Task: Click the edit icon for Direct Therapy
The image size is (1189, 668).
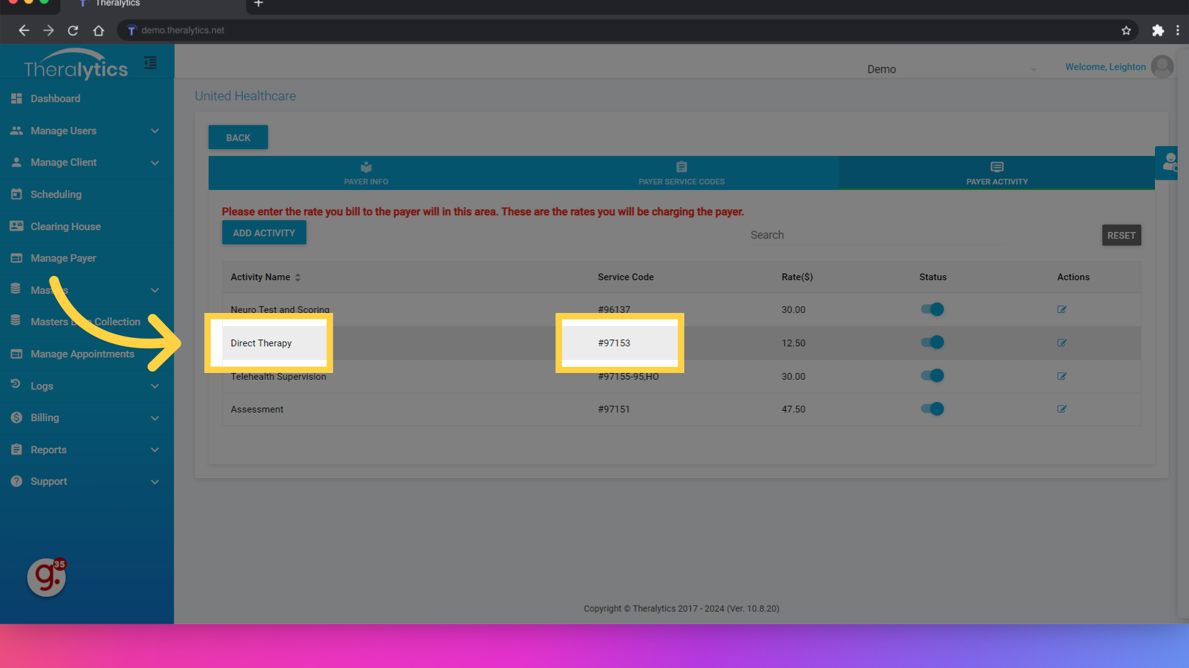Action: tap(1061, 342)
